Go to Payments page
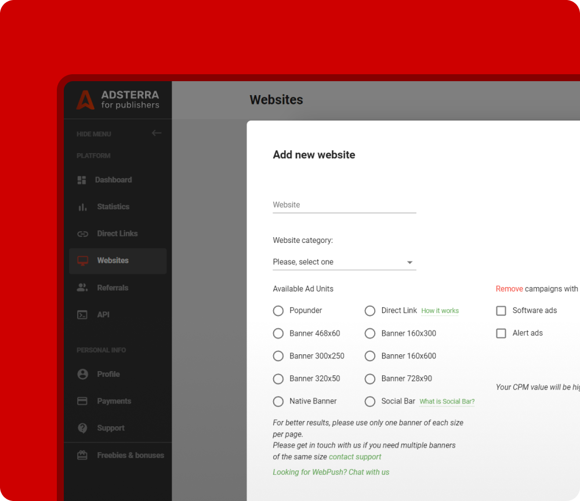This screenshot has width=580, height=501. tap(114, 401)
